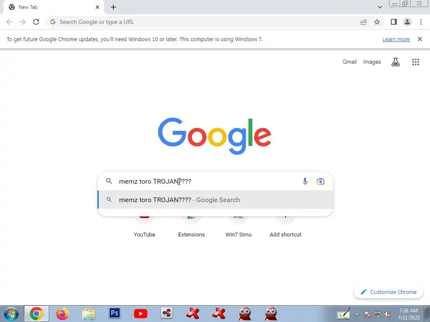This screenshot has height=322, width=430.
Task: Open the Learn more link in update banner
Action: tap(396, 39)
